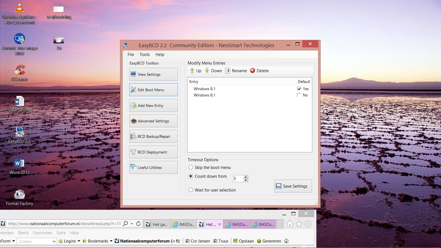Expand the Form dropdown in the browser toolbar
Image resolution: width=441 pixels, height=248 pixels.
13,241
